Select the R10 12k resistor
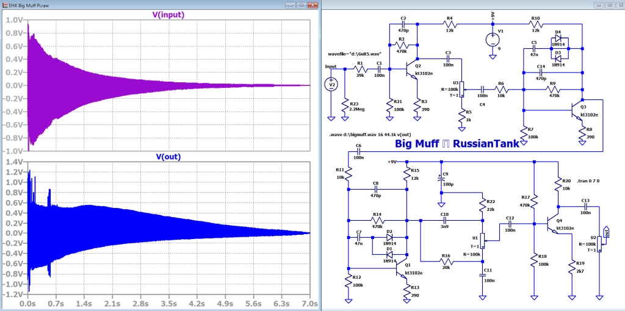The image size is (625, 311). (536, 24)
